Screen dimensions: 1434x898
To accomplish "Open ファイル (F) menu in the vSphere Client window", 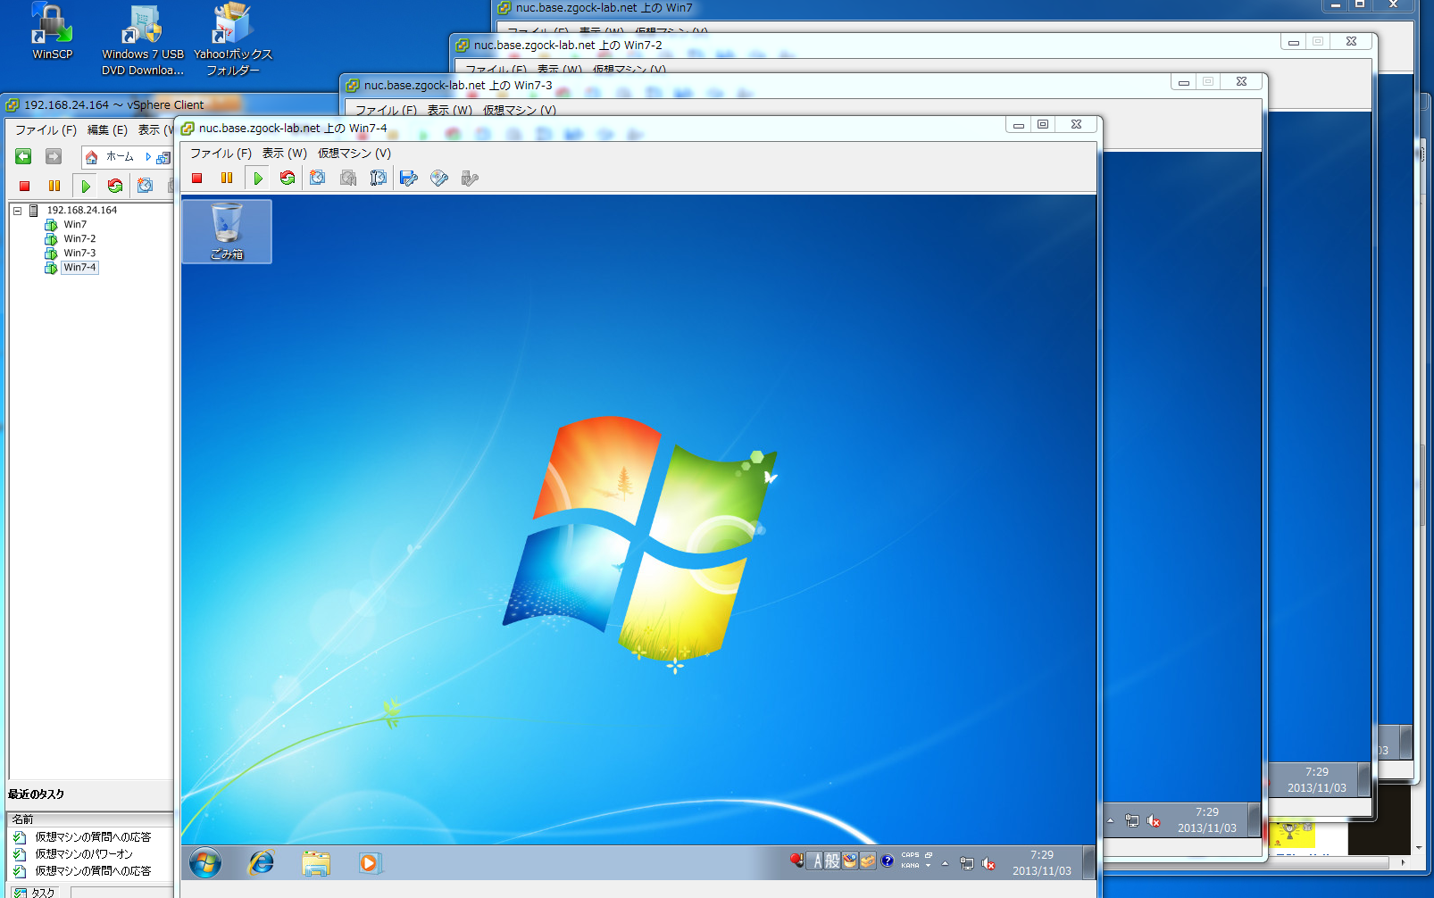I will (46, 130).
